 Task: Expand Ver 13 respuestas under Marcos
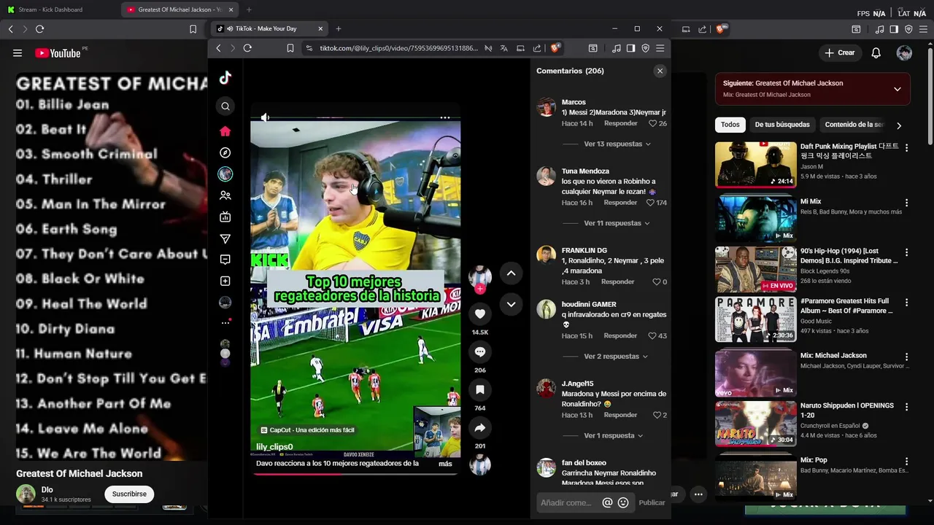617,144
